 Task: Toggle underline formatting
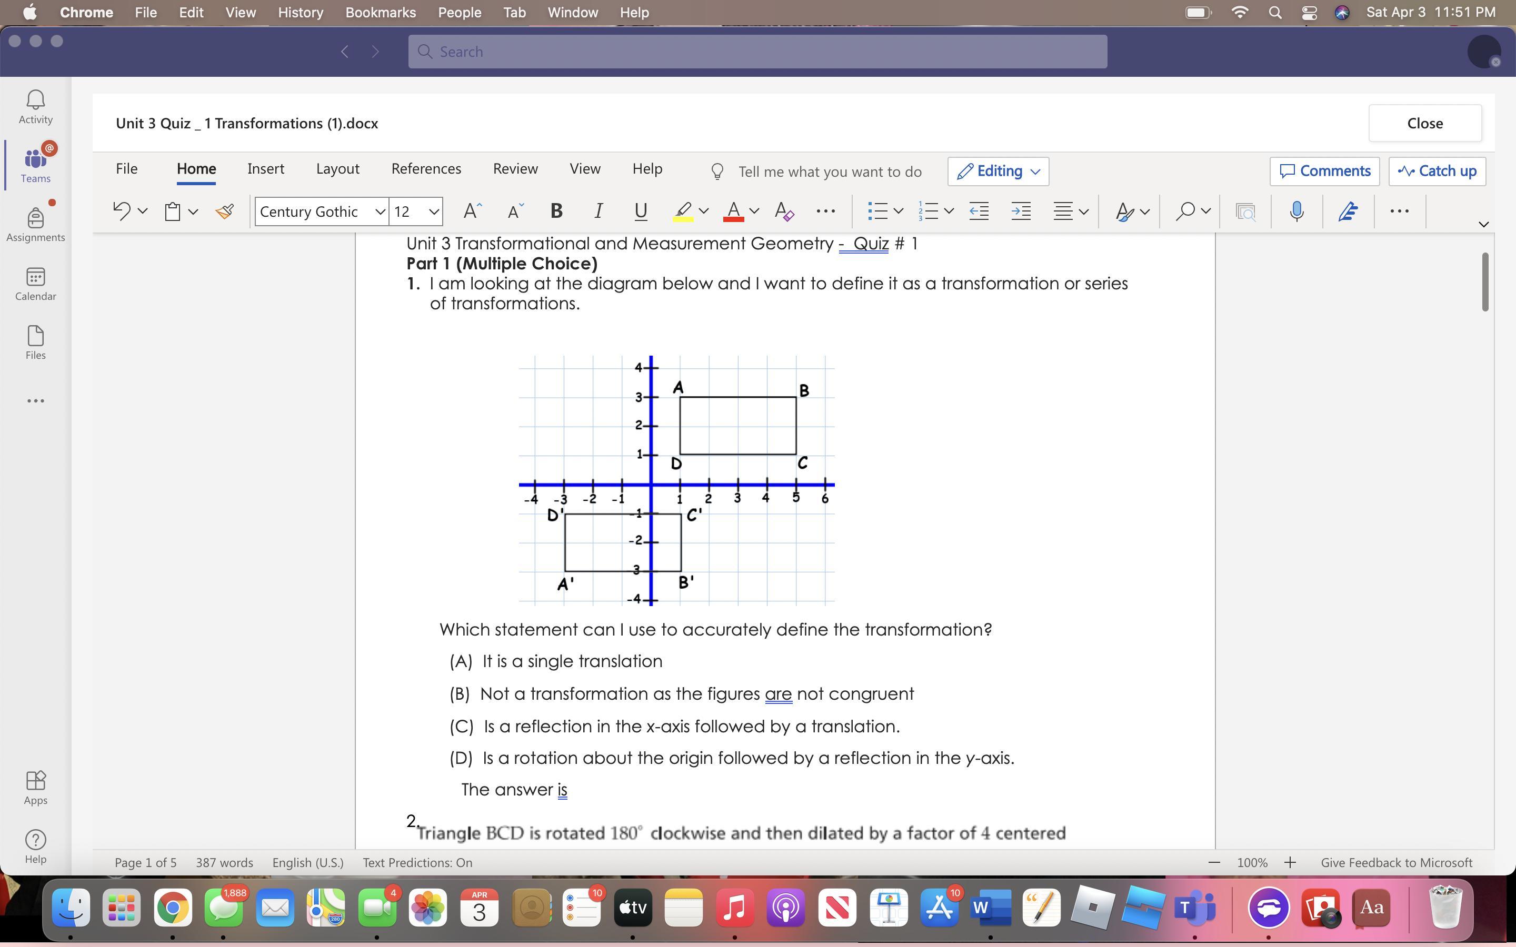pos(640,211)
